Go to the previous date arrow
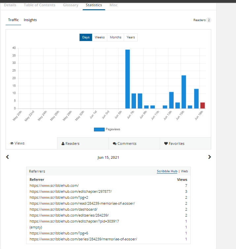Image resolution: width=236 pixels, height=249 pixels. click(x=8, y=157)
